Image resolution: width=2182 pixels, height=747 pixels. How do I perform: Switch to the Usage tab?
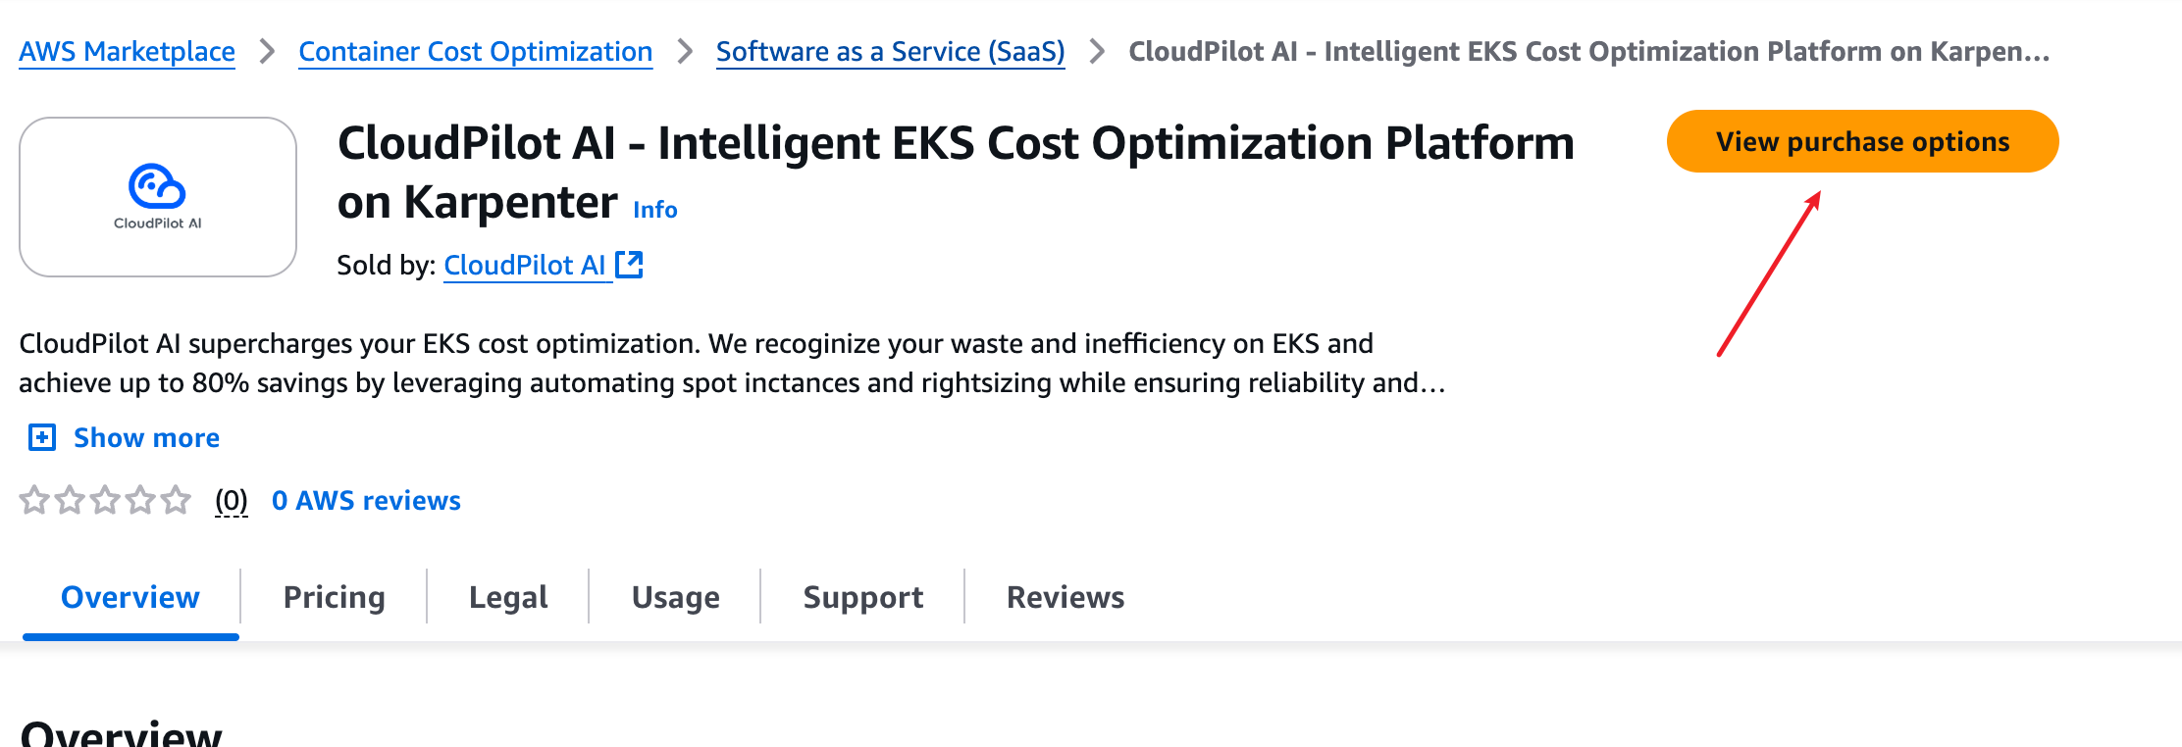pos(675,597)
